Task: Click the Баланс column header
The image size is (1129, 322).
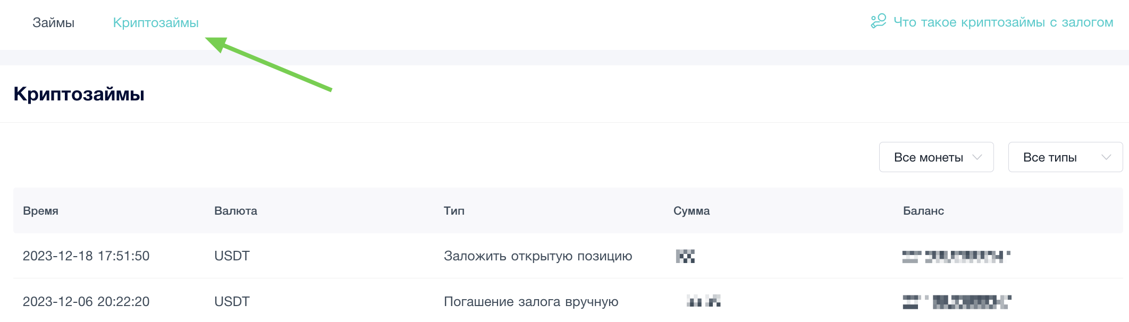Action: [923, 211]
